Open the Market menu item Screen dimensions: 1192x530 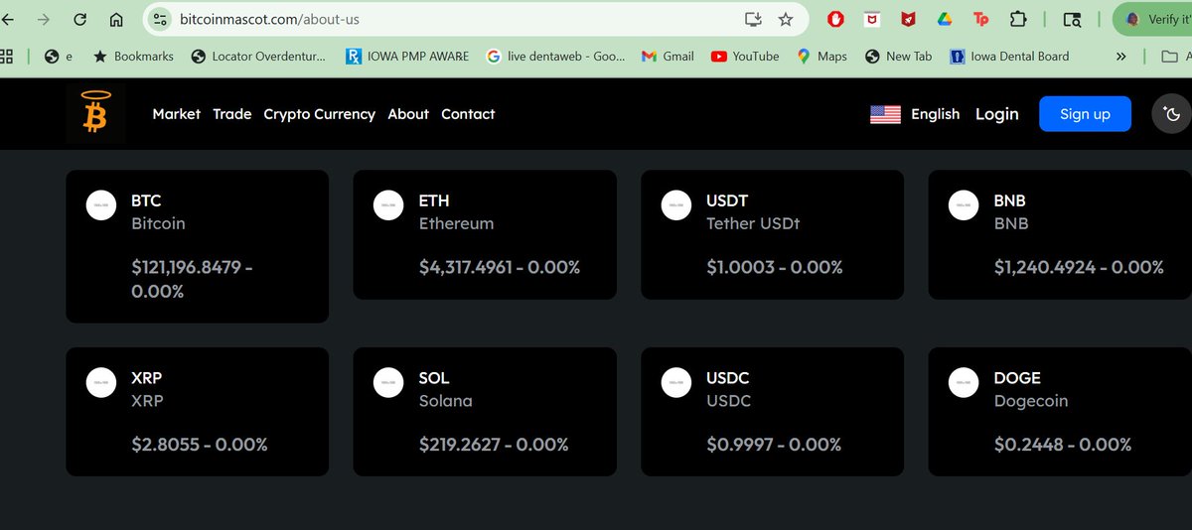pos(177,114)
